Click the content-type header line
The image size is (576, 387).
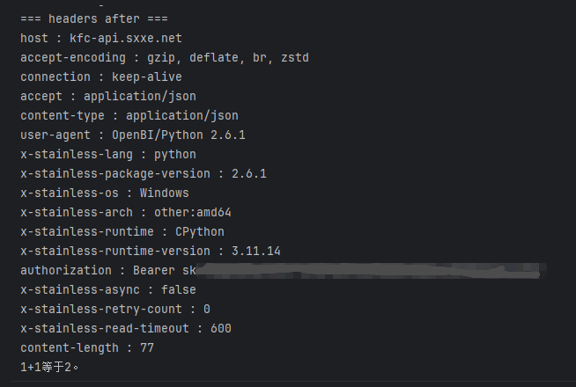click(129, 116)
